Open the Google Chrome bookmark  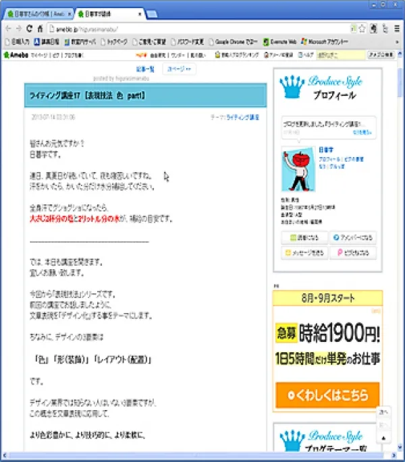click(234, 42)
